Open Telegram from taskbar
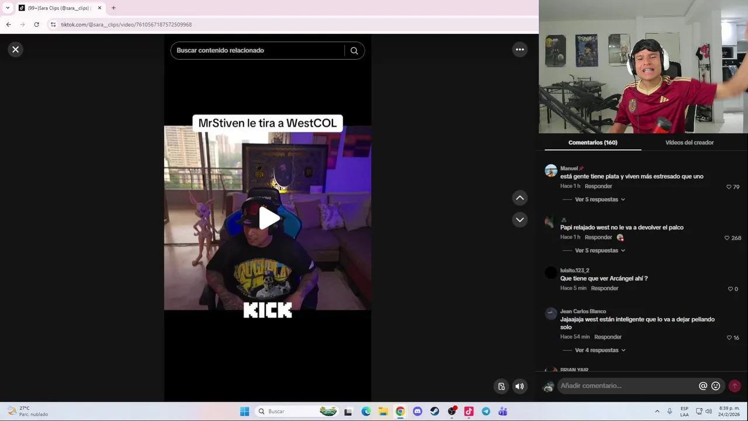 (x=486, y=412)
